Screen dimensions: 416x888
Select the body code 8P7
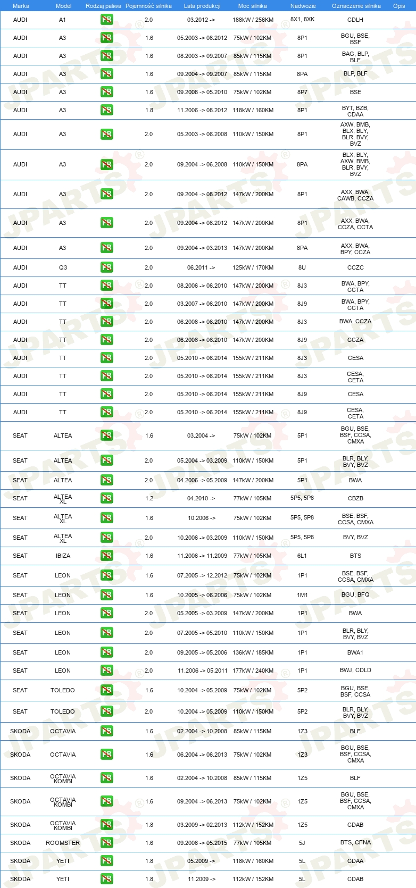(x=302, y=92)
